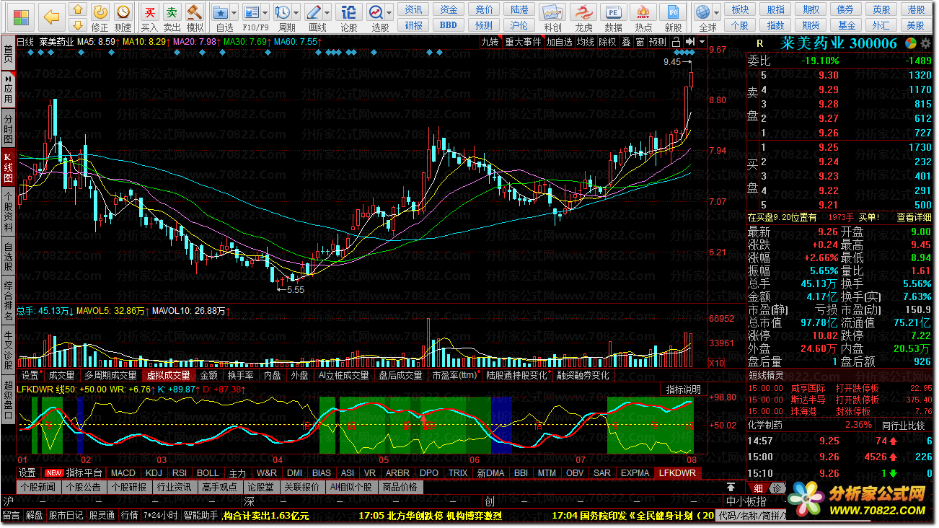The image size is (939, 528).
Task: Switch to the 个股公告 bottom tab
Action: (84, 487)
